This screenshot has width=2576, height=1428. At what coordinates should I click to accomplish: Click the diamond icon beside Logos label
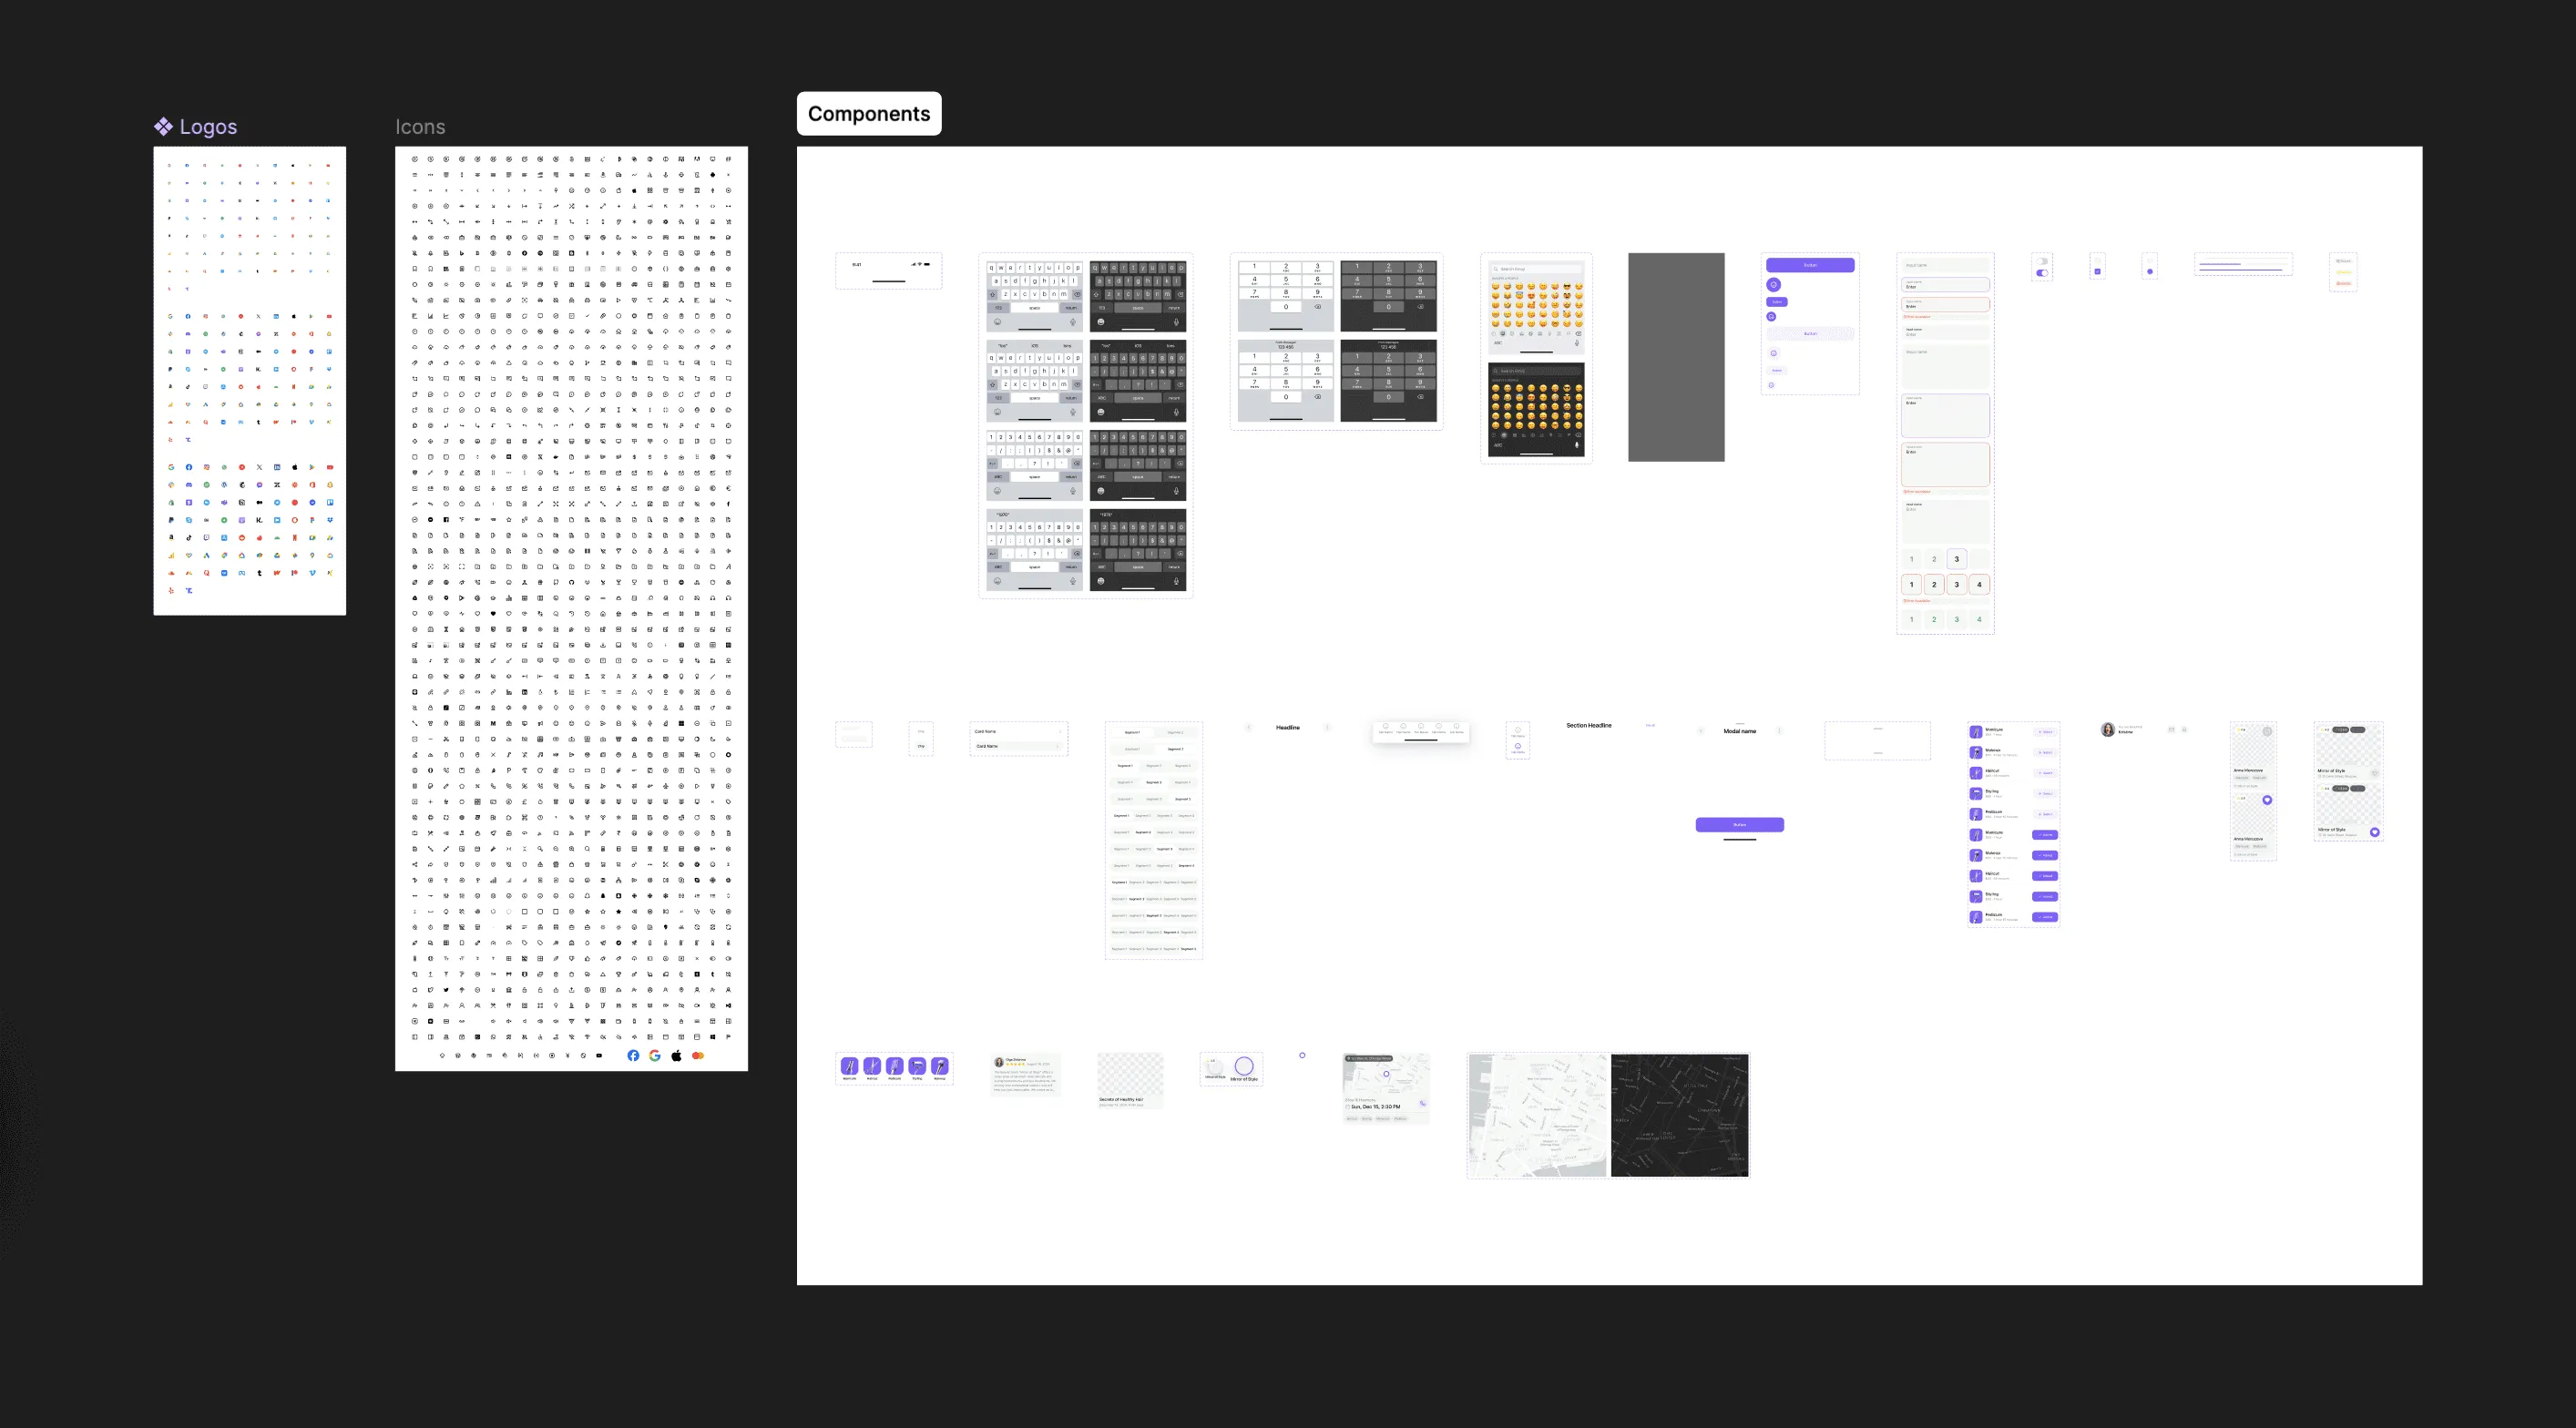[163, 126]
